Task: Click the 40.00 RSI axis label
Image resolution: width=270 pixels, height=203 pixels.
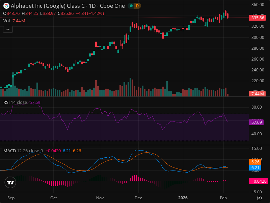Action: pos(256,134)
